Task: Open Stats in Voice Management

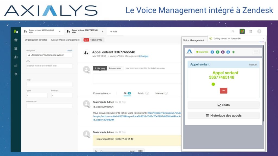Action: 223,105
